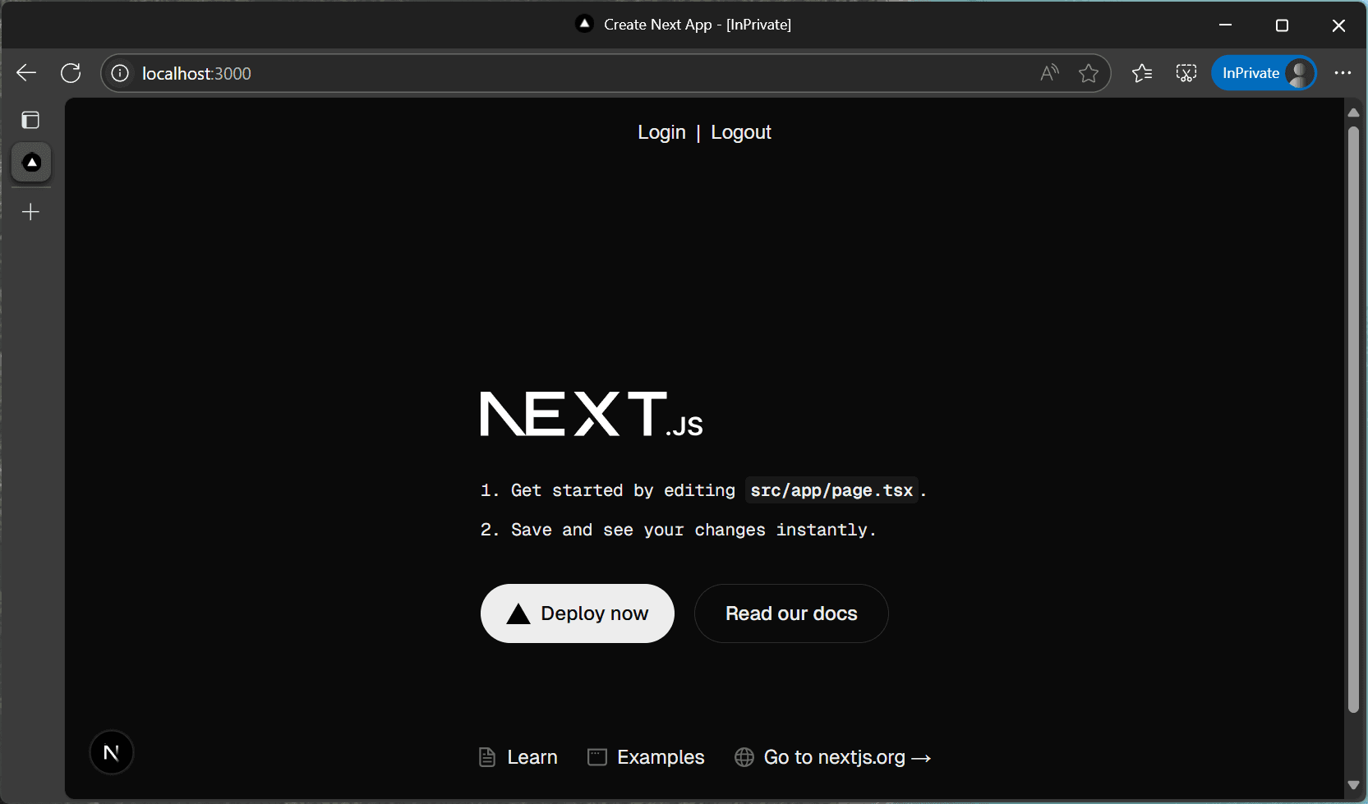Click the scrollbar down arrow
Image resolution: width=1368 pixels, height=804 pixels.
coord(1353,785)
